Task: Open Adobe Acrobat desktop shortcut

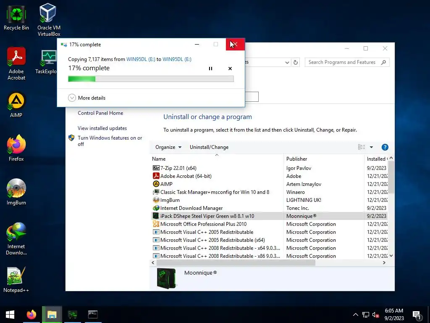Action: click(x=16, y=64)
